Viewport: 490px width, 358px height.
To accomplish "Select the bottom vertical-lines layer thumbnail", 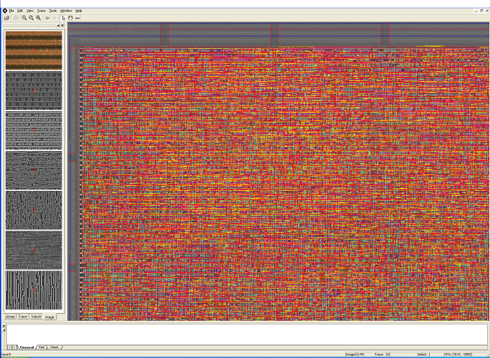I will pyautogui.click(x=34, y=289).
